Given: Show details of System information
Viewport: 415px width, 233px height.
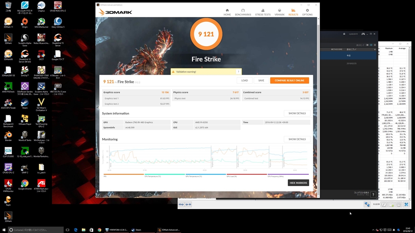Looking at the screenshot, I should tap(297, 113).
